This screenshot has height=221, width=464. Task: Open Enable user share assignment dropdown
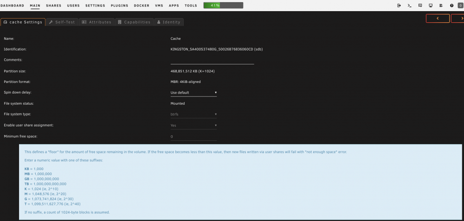coord(193,125)
